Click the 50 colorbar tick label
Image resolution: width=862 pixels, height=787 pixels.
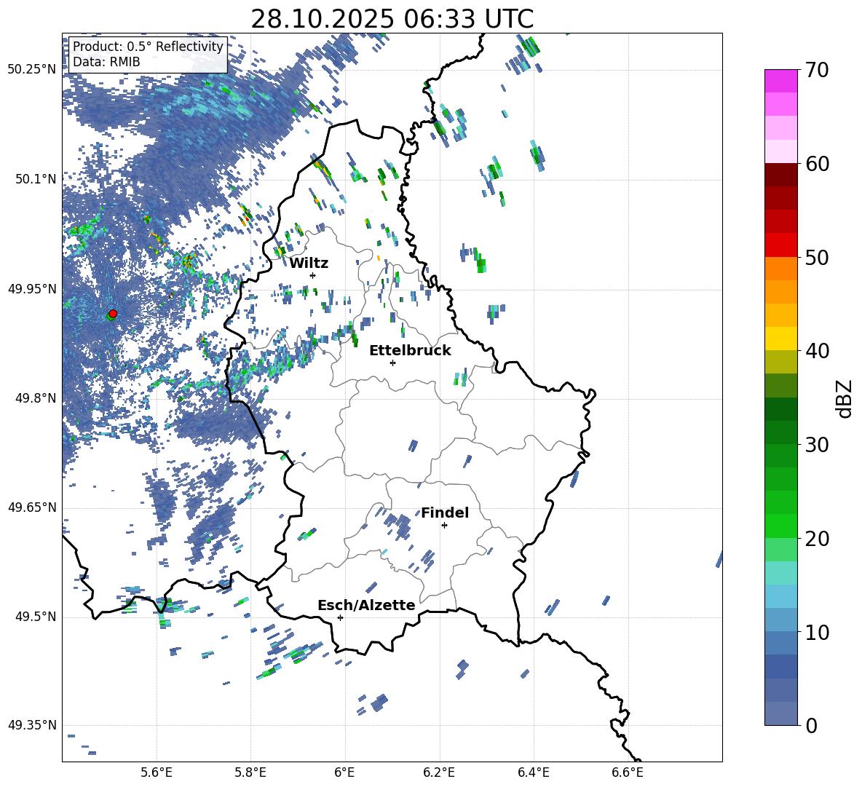[817, 258]
